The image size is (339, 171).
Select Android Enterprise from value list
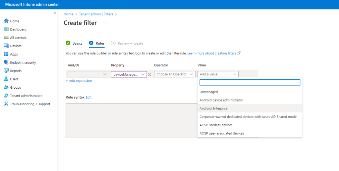(213, 108)
